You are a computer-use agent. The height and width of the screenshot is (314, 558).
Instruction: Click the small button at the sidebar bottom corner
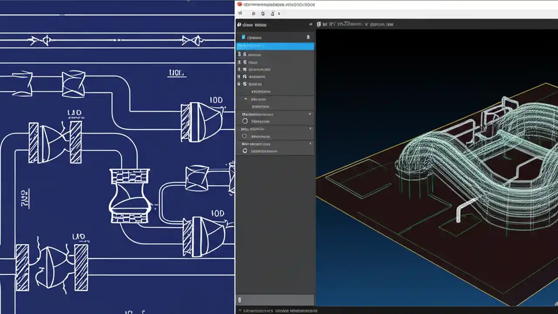pyautogui.click(x=239, y=300)
